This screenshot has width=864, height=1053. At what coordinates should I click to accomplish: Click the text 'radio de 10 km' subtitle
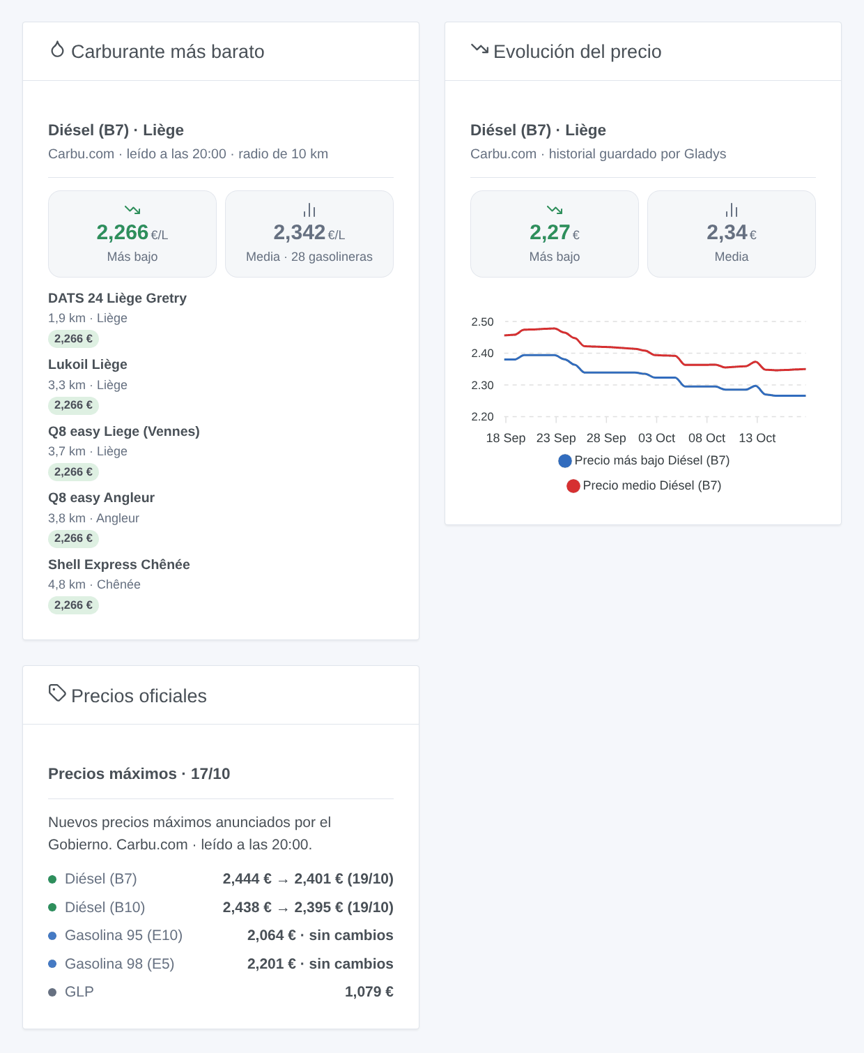click(x=283, y=154)
